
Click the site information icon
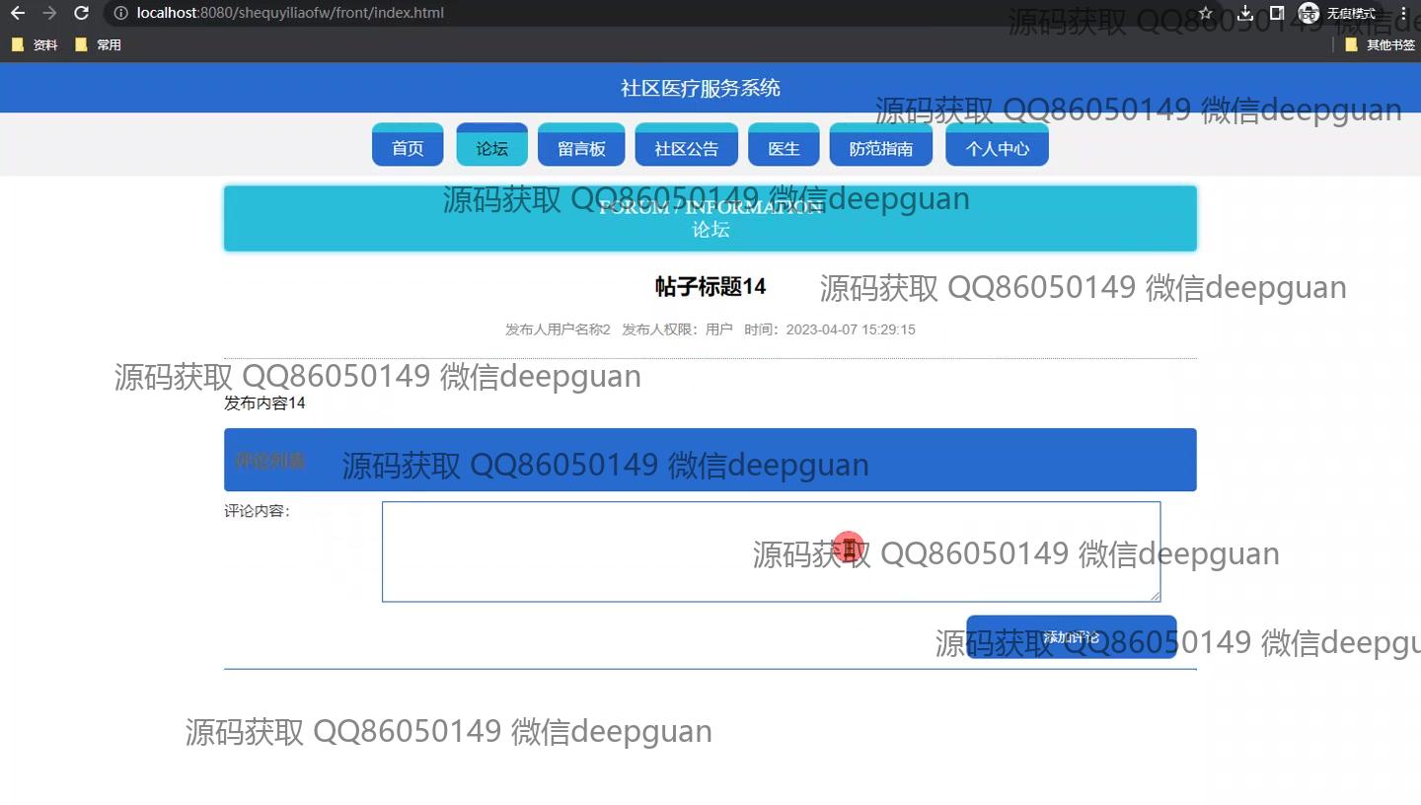pyautogui.click(x=120, y=13)
